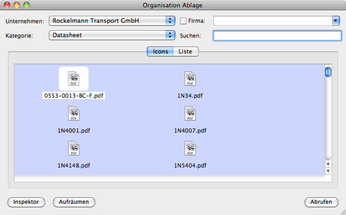Select the 0553-0013-BC-F.pdf file icon
Screen dimensions: 346x215
coord(73,79)
